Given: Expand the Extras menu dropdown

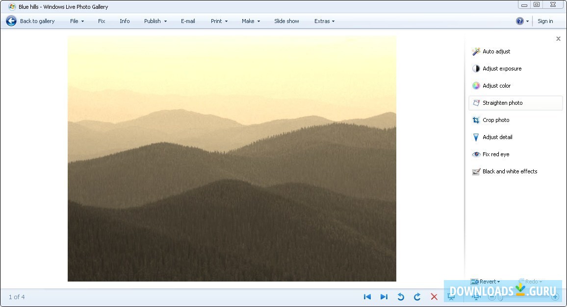Looking at the screenshot, I should point(324,21).
